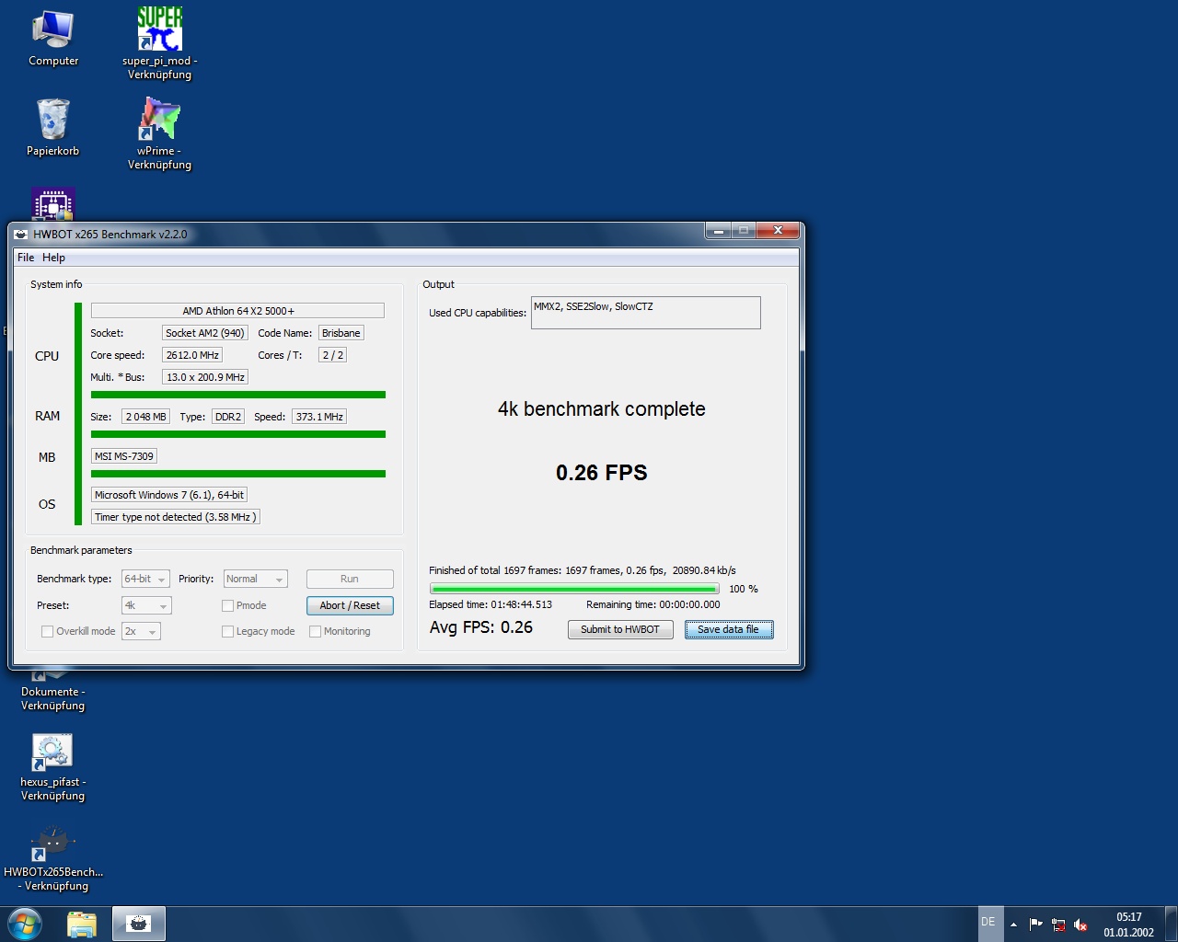
Task: Open the super_pi_mod shortcut icon
Action: (x=159, y=43)
